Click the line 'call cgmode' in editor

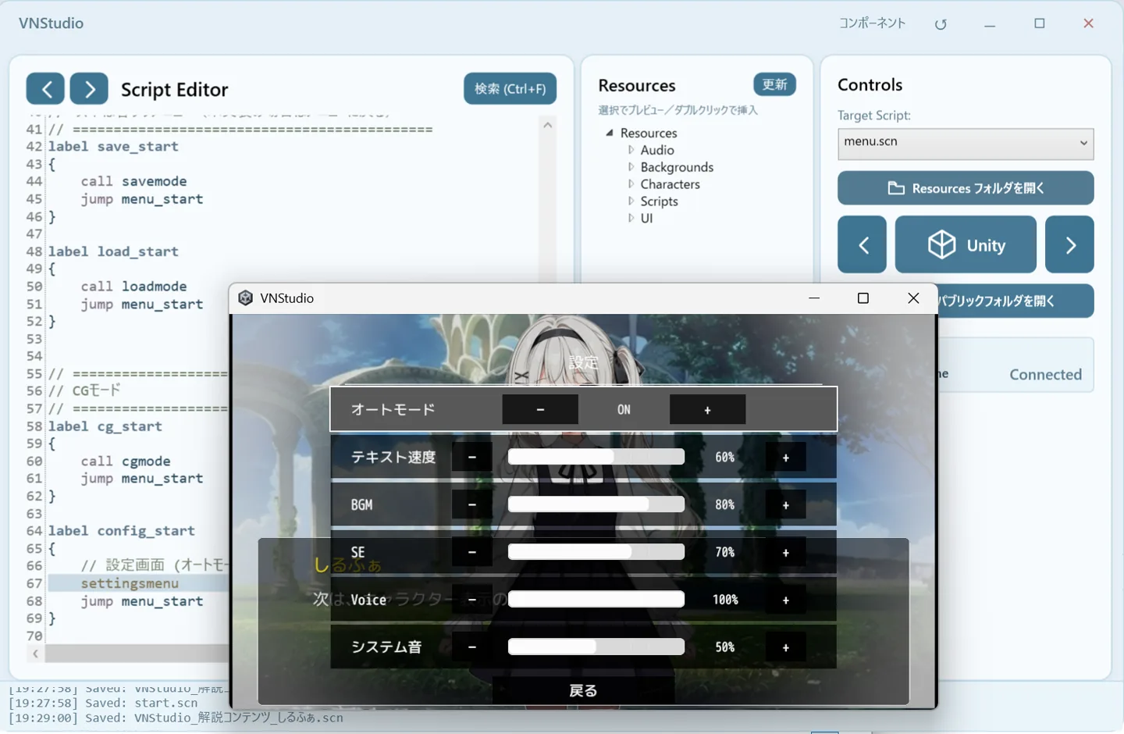point(125,461)
